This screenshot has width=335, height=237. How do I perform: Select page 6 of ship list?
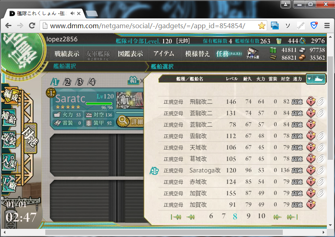pos(211,216)
